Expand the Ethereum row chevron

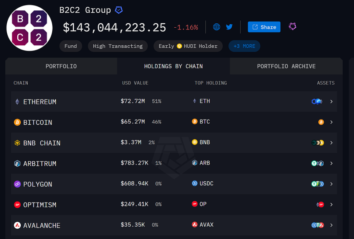point(331,102)
